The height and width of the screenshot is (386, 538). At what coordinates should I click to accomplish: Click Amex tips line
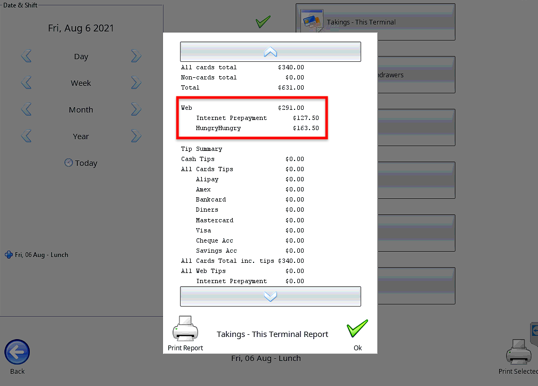pos(250,189)
